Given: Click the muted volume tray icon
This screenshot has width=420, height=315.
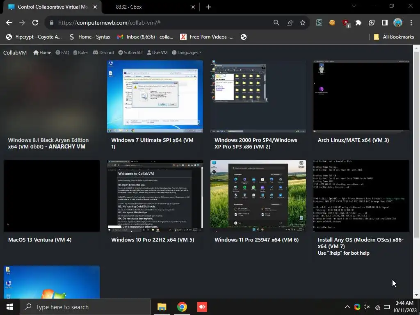Looking at the screenshot, I should (367, 307).
